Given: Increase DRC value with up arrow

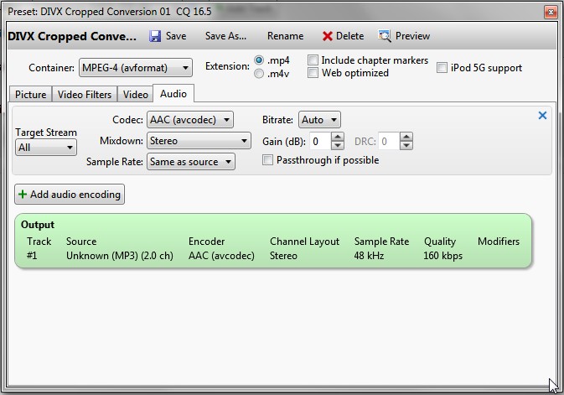Looking at the screenshot, I should (x=406, y=137).
